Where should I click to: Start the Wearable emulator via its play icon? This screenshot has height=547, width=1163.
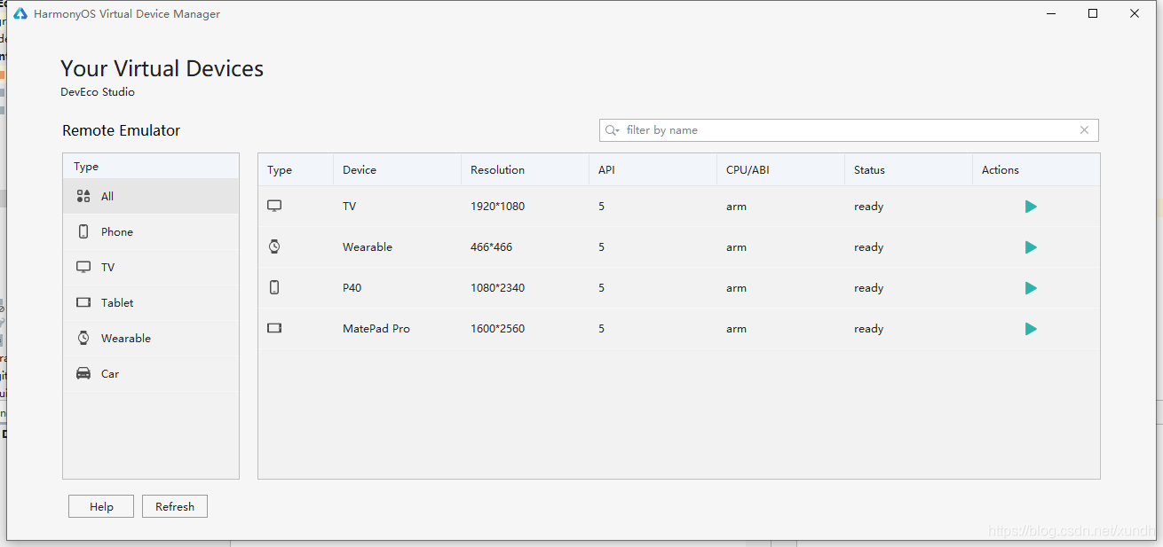tap(1031, 247)
